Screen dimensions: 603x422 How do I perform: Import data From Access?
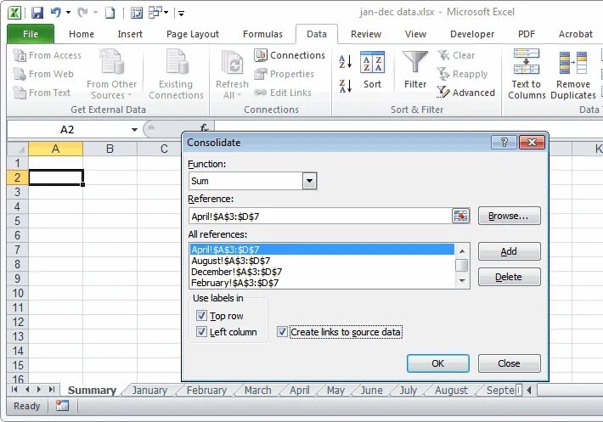47,55
